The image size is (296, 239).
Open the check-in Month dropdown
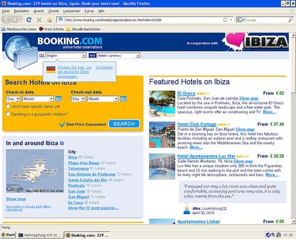click(38, 98)
